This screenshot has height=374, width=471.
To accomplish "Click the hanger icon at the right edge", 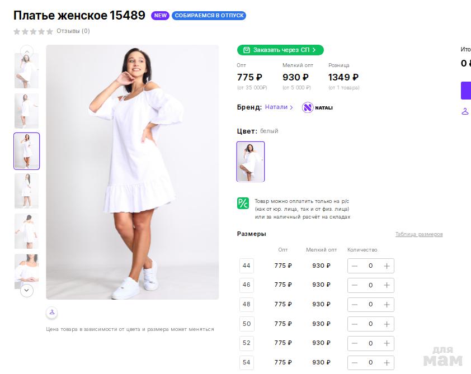I will (x=465, y=111).
